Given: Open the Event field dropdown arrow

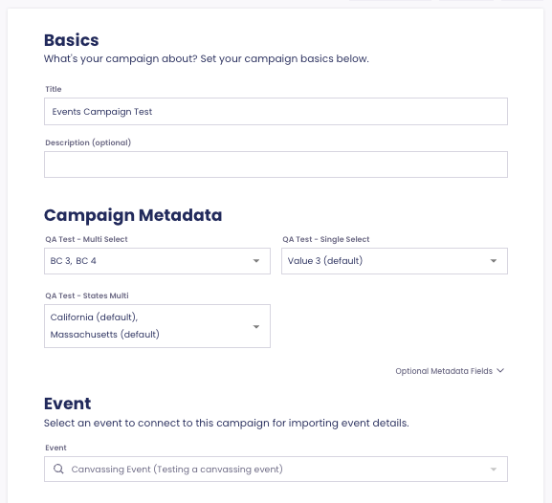Looking at the screenshot, I should point(494,470).
